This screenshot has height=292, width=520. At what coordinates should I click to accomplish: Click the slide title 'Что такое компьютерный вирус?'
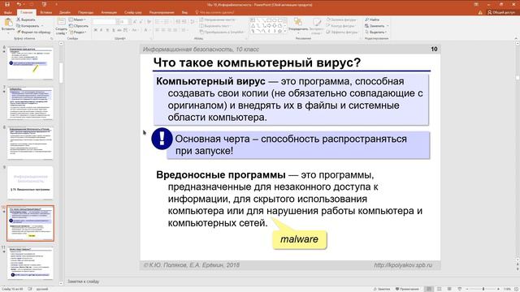pos(257,62)
